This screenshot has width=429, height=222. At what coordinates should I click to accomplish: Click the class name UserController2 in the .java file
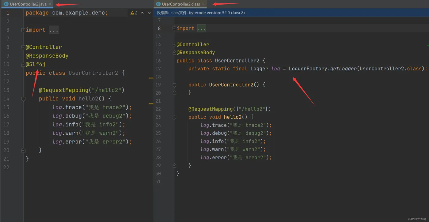[93, 73]
